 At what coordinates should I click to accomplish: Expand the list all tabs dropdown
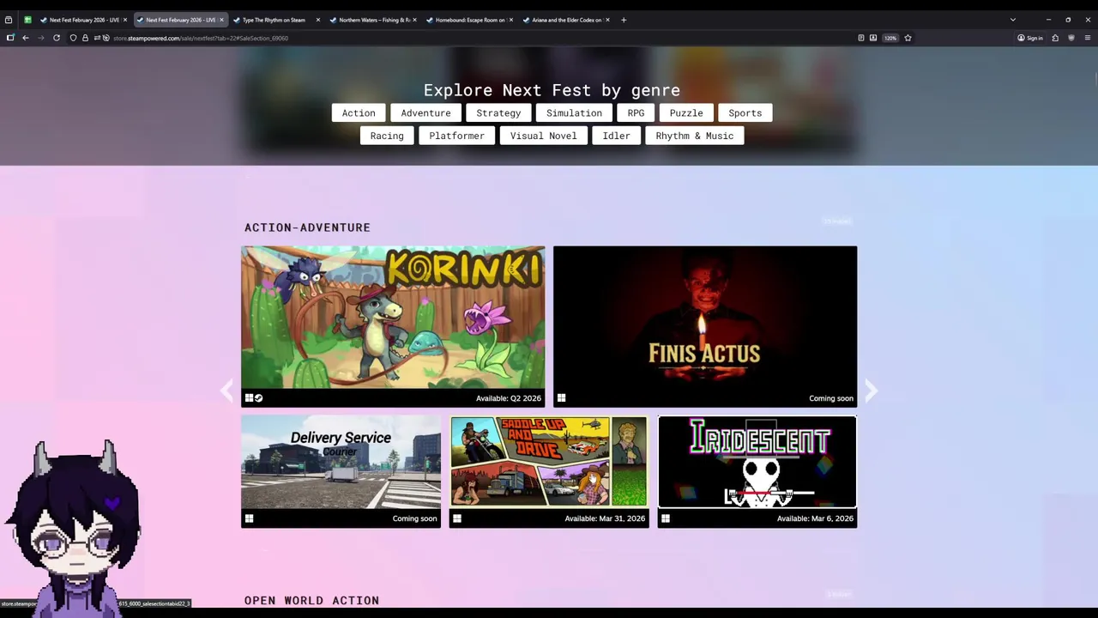[1013, 20]
